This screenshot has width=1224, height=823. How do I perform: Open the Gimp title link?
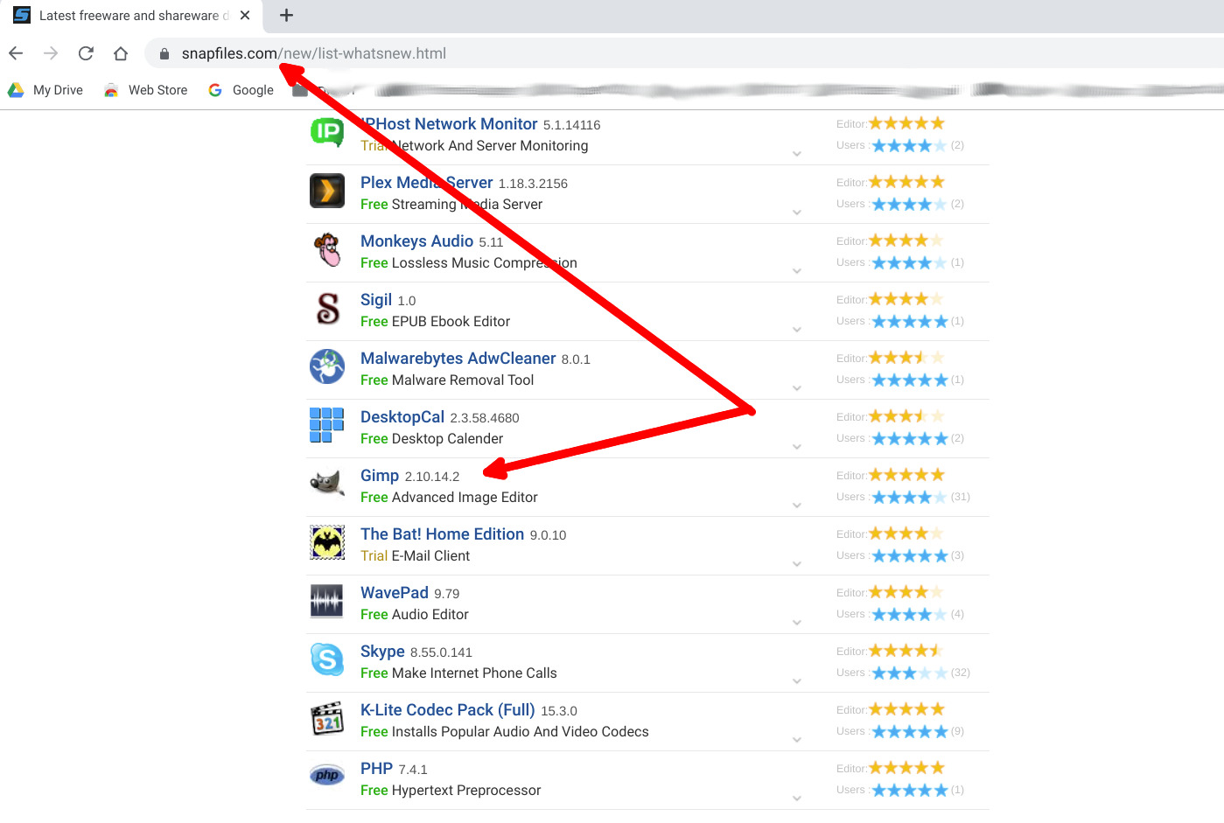pos(380,476)
